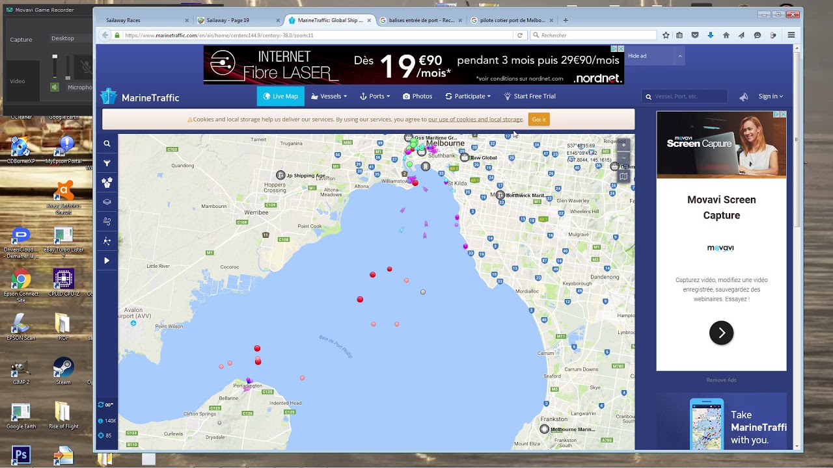Click the Got it cookie button
The image size is (833, 468).
click(539, 120)
